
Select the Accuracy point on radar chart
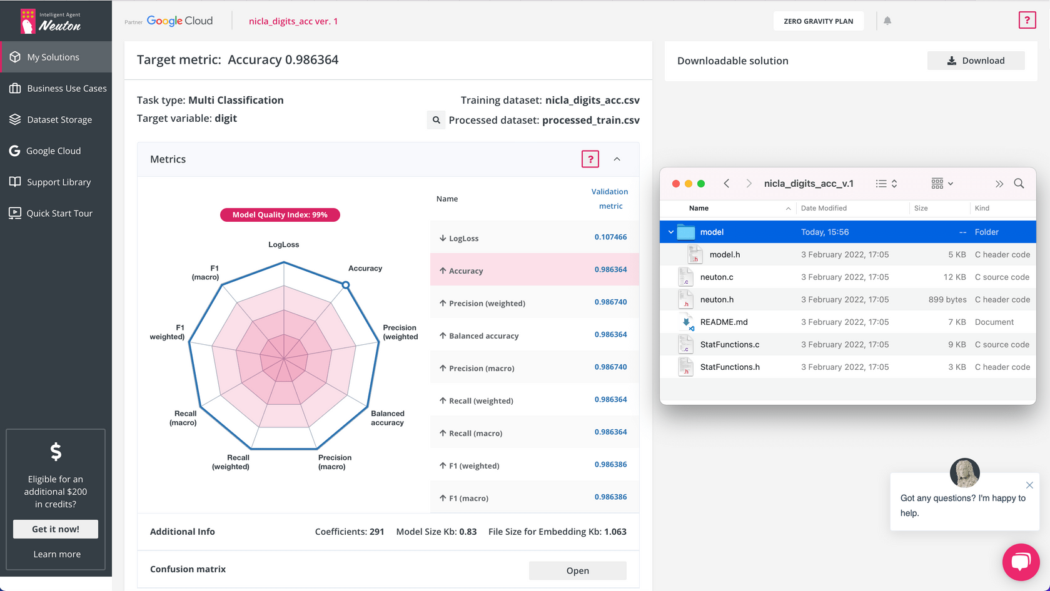(345, 285)
